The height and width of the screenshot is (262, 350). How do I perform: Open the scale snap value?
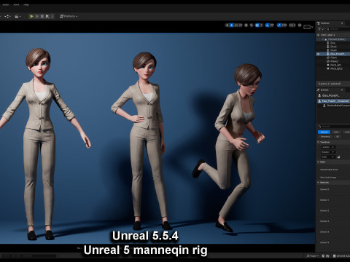coord(284,25)
